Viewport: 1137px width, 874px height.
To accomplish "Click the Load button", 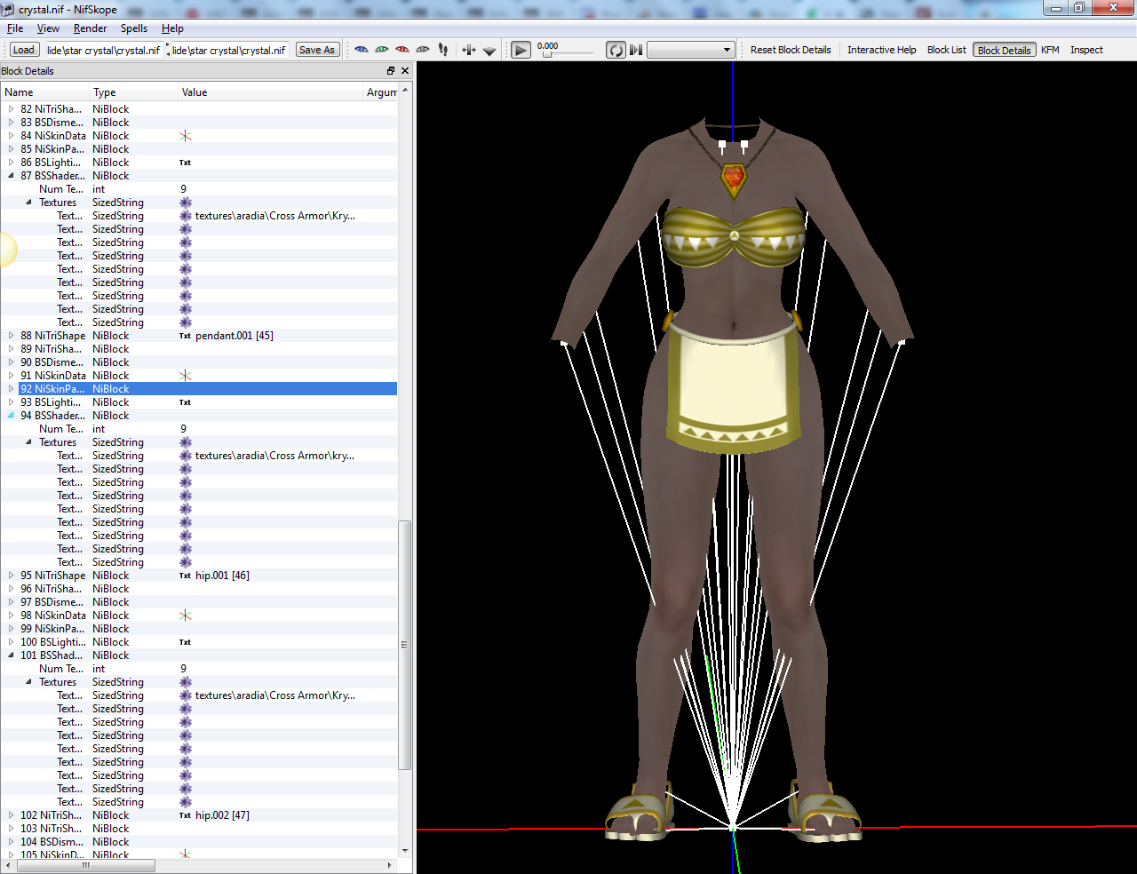I will 24,50.
